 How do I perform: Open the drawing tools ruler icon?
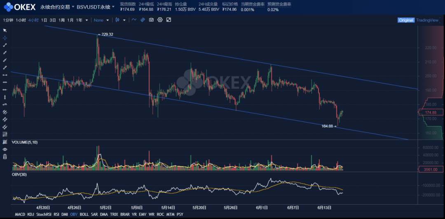[143, 20]
